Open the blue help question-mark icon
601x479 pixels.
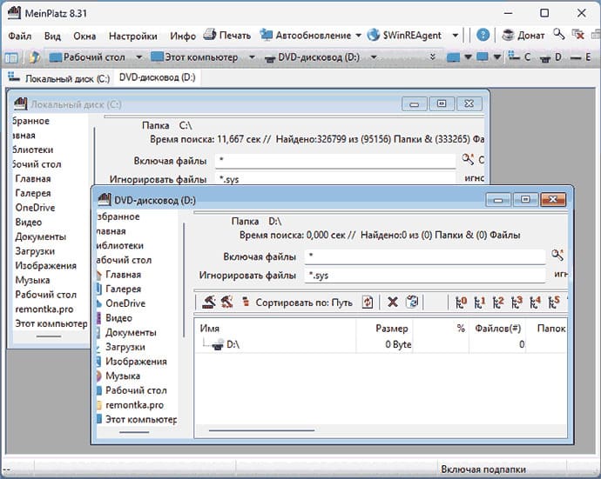pos(483,35)
